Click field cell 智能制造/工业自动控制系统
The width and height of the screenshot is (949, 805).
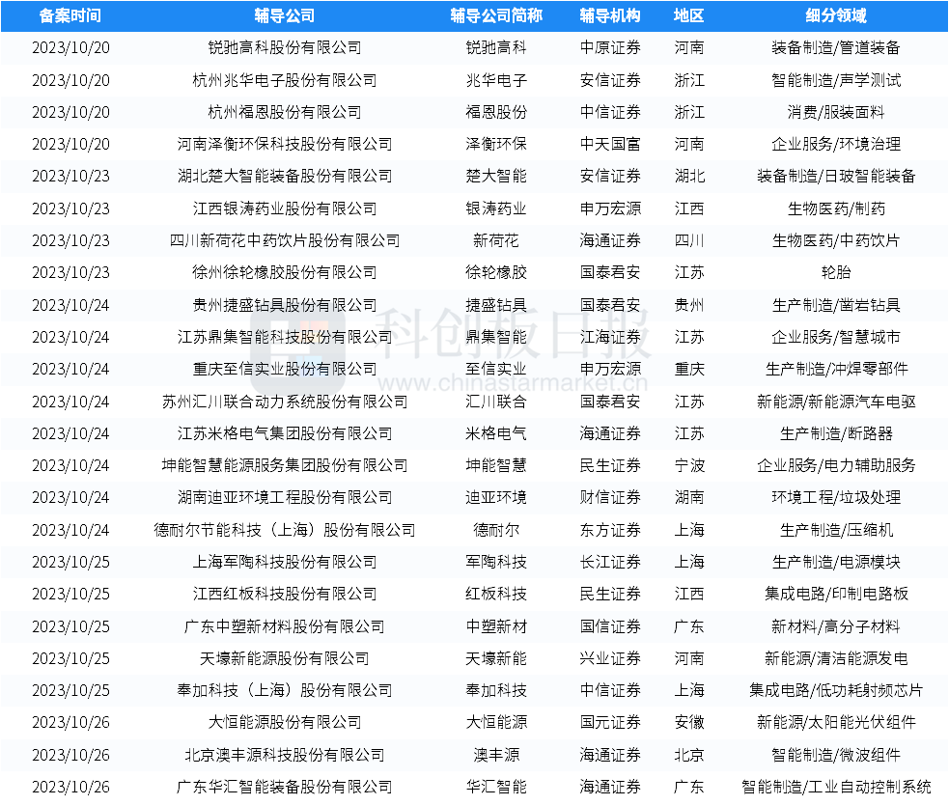coord(836,788)
